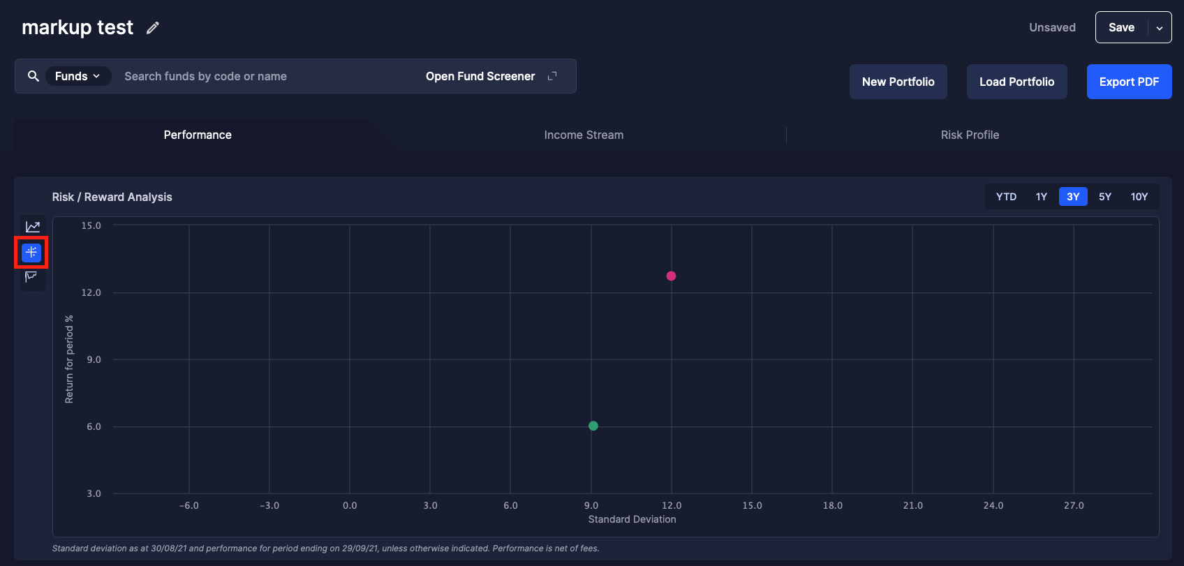Open Fund Screener link
1184x566 pixels.
[480, 76]
